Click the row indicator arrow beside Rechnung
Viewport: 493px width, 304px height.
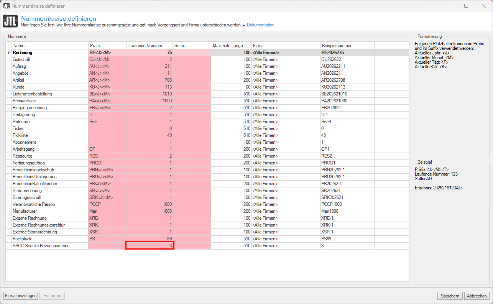[x=8, y=53]
